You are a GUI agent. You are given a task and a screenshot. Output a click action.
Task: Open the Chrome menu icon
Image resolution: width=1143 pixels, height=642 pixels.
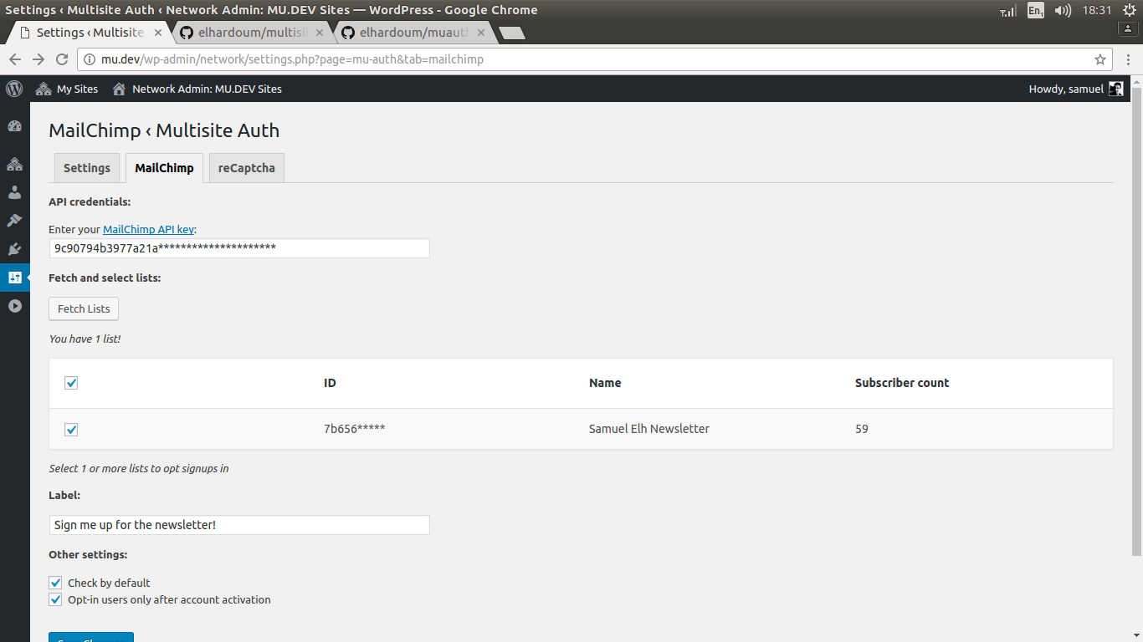1129,59
